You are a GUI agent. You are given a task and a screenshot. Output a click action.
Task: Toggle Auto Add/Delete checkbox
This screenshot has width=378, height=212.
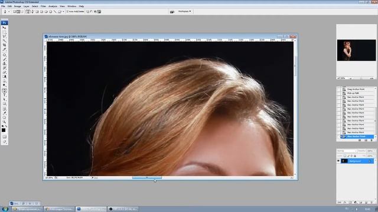coord(67,12)
